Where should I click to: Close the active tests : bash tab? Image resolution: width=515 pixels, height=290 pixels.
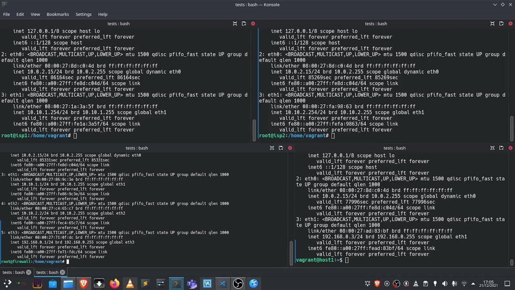(62, 272)
